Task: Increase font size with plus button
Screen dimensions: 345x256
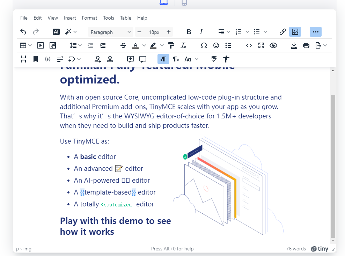Action: pos(169,32)
